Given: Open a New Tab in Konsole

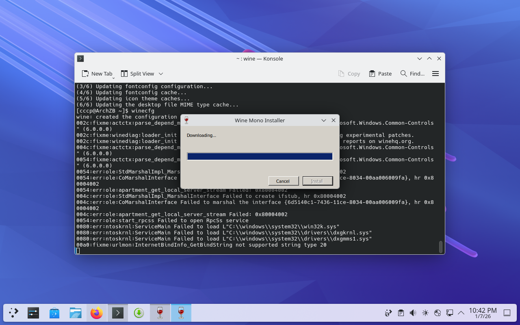Looking at the screenshot, I should (x=97, y=74).
